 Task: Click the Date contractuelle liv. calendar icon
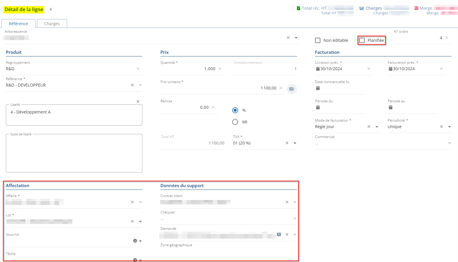coord(318,88)
